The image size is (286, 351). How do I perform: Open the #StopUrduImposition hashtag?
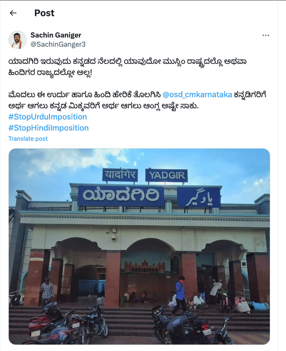click(48, 117)
